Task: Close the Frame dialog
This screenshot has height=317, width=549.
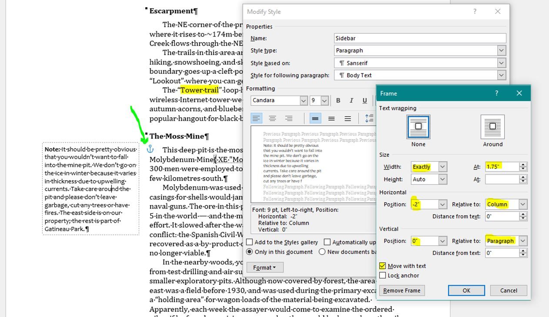Action: (x=519, y=93)
